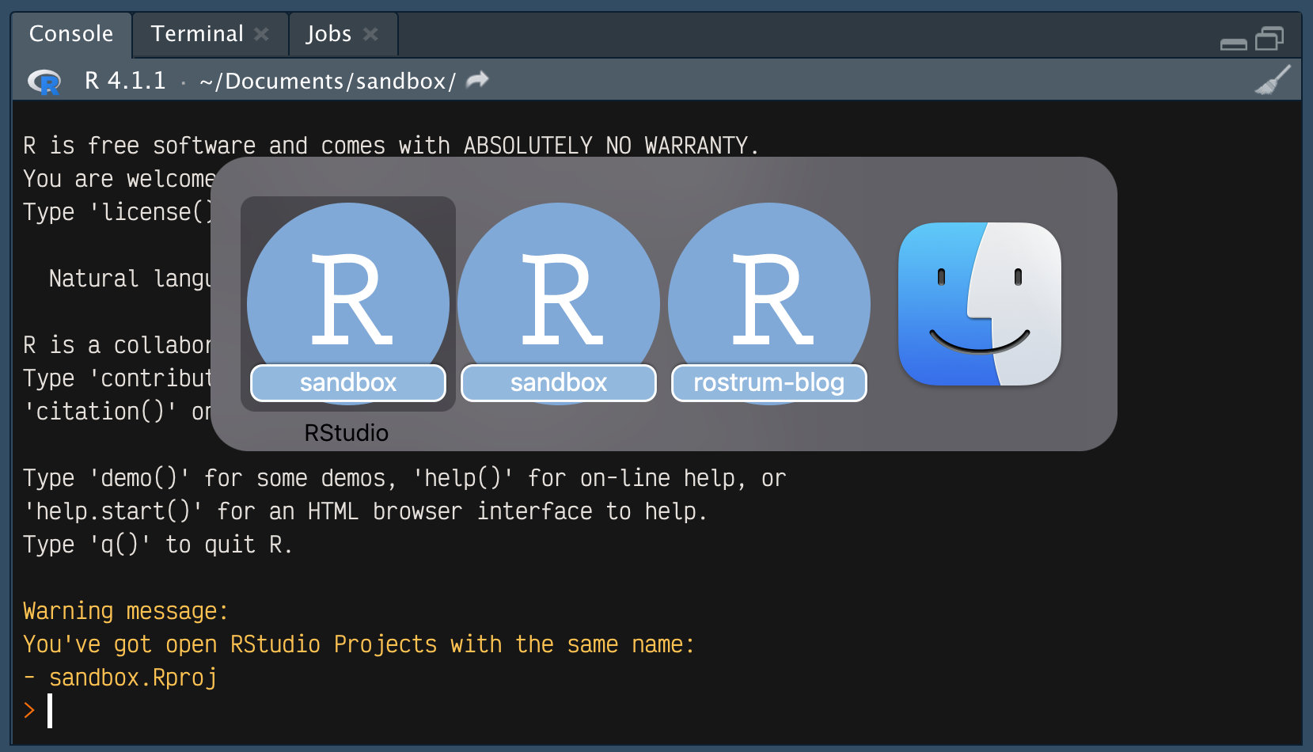The width and height of the screenshot is (1313, 752).
Task: Close the Jobs tab
Action: (370, 33)
